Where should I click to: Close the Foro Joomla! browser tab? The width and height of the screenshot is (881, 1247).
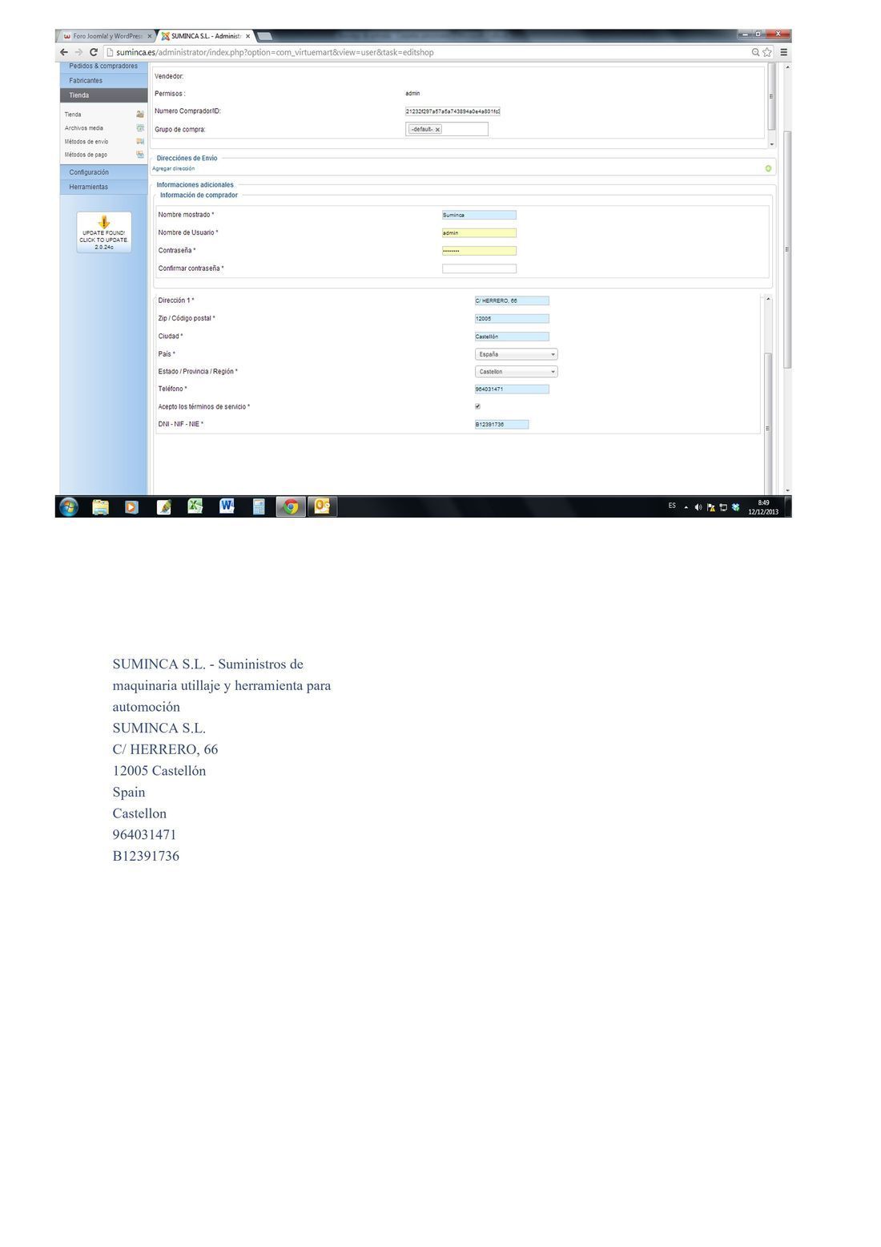[x=150, y=36]
